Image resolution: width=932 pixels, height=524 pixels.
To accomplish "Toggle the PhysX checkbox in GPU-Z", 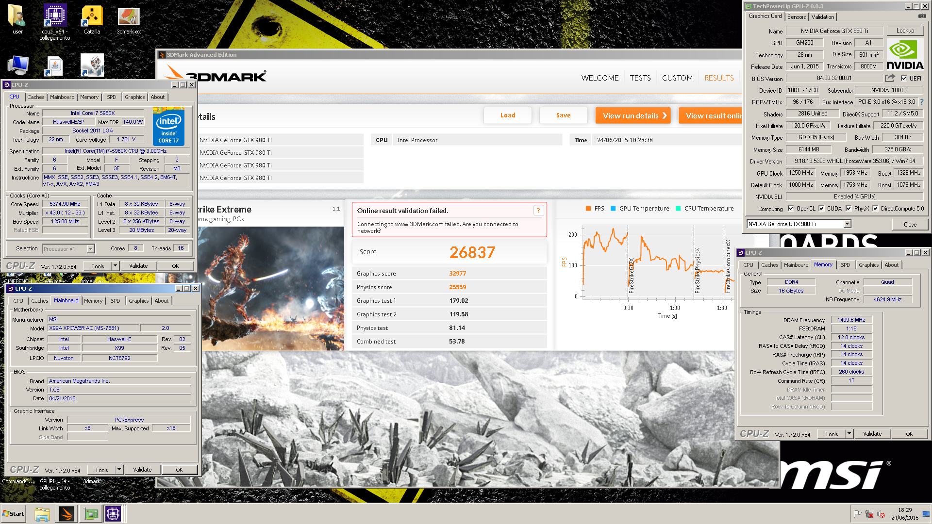I will 849,209.
